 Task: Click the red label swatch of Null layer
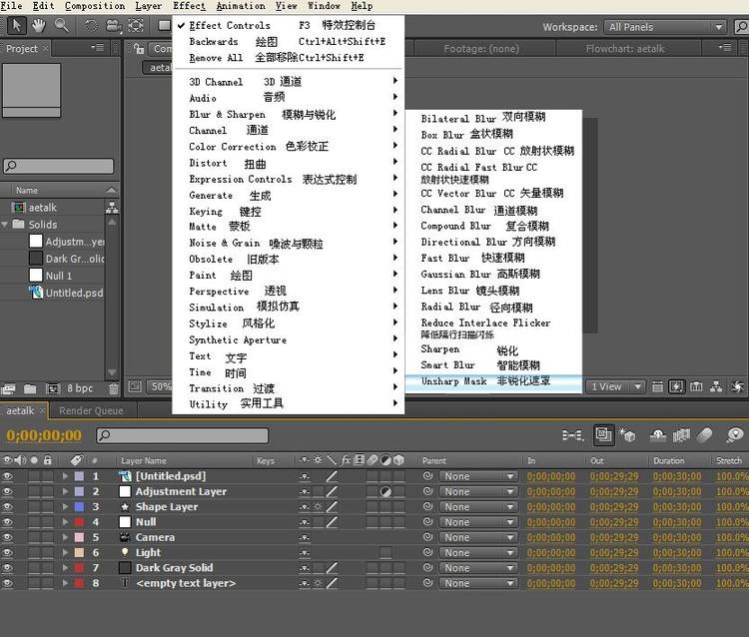coord(79,522)
